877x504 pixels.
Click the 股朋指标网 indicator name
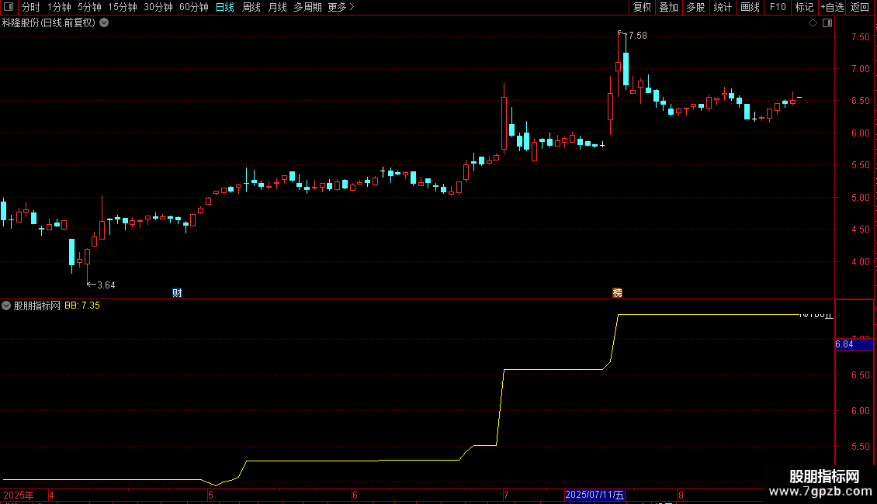pyautogui.click(x=37, y=306)
